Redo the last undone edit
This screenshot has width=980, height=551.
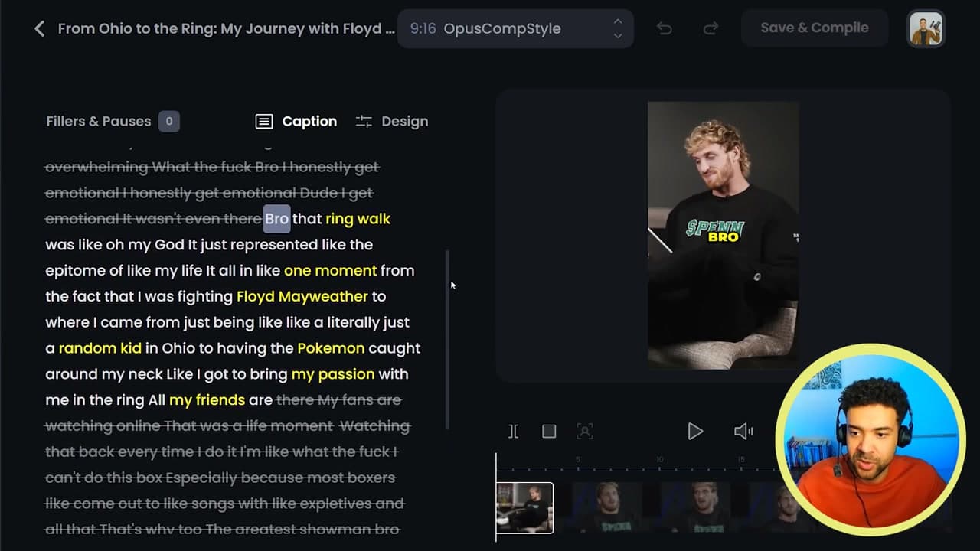click(710, 28)
